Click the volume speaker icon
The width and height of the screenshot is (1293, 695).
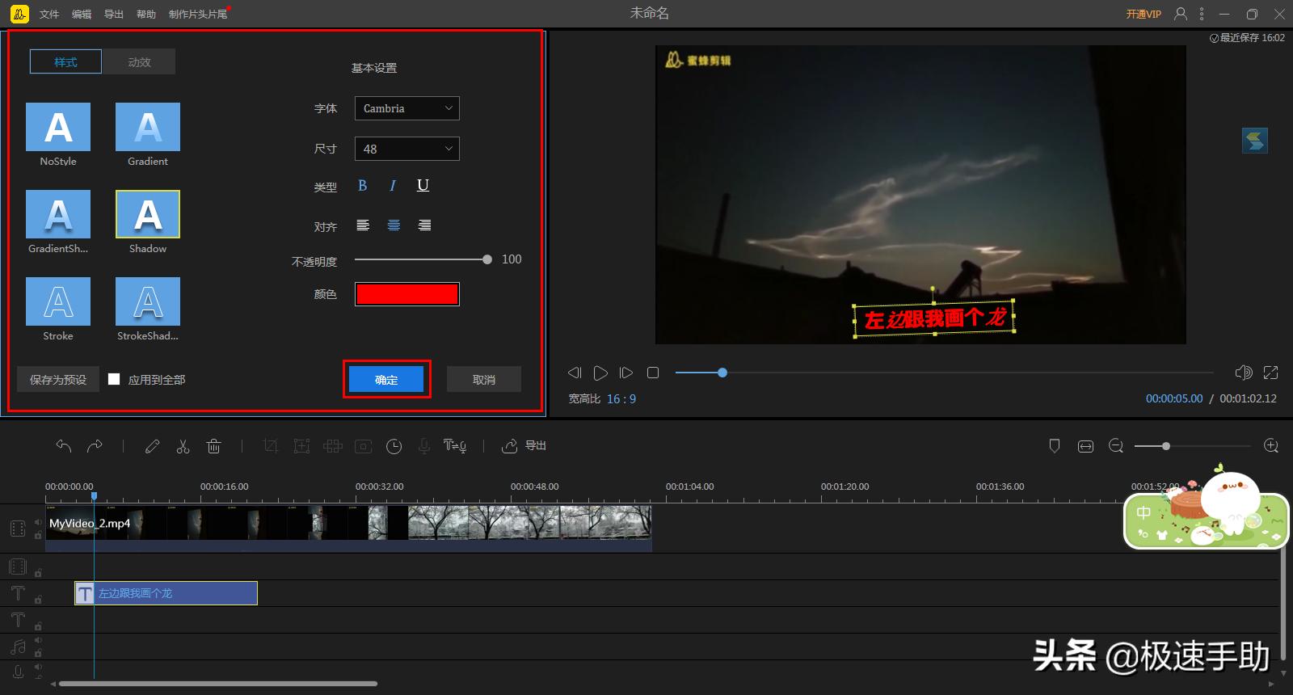1243,373
